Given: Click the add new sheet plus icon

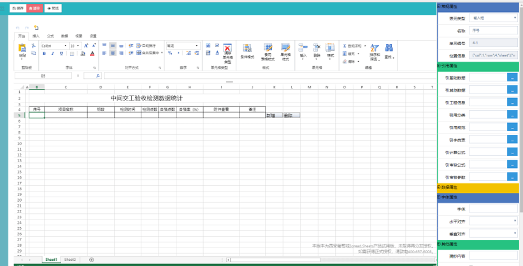Looking at the screenshot, I should pyautogui.click(x=92, y=260).
